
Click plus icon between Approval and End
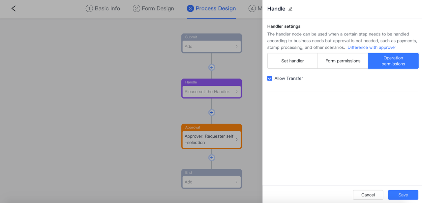(x=212, y=158)
